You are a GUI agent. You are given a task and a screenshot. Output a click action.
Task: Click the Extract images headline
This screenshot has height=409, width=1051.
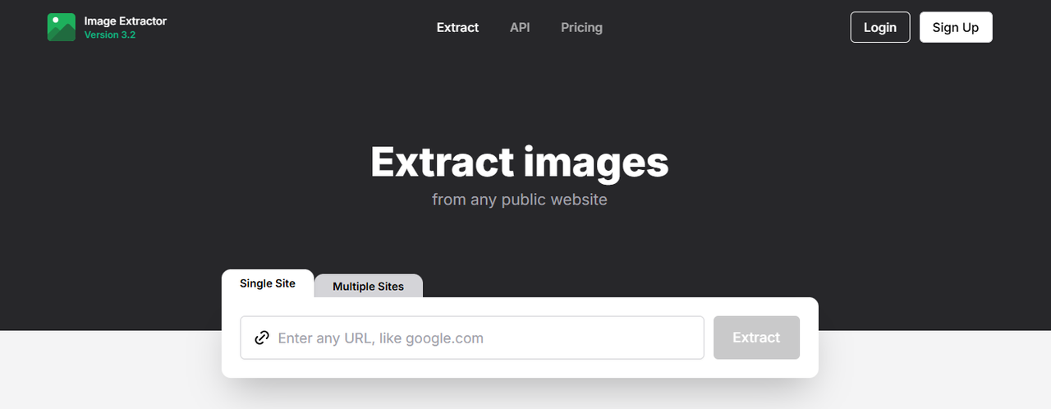[x=519, y=162]
